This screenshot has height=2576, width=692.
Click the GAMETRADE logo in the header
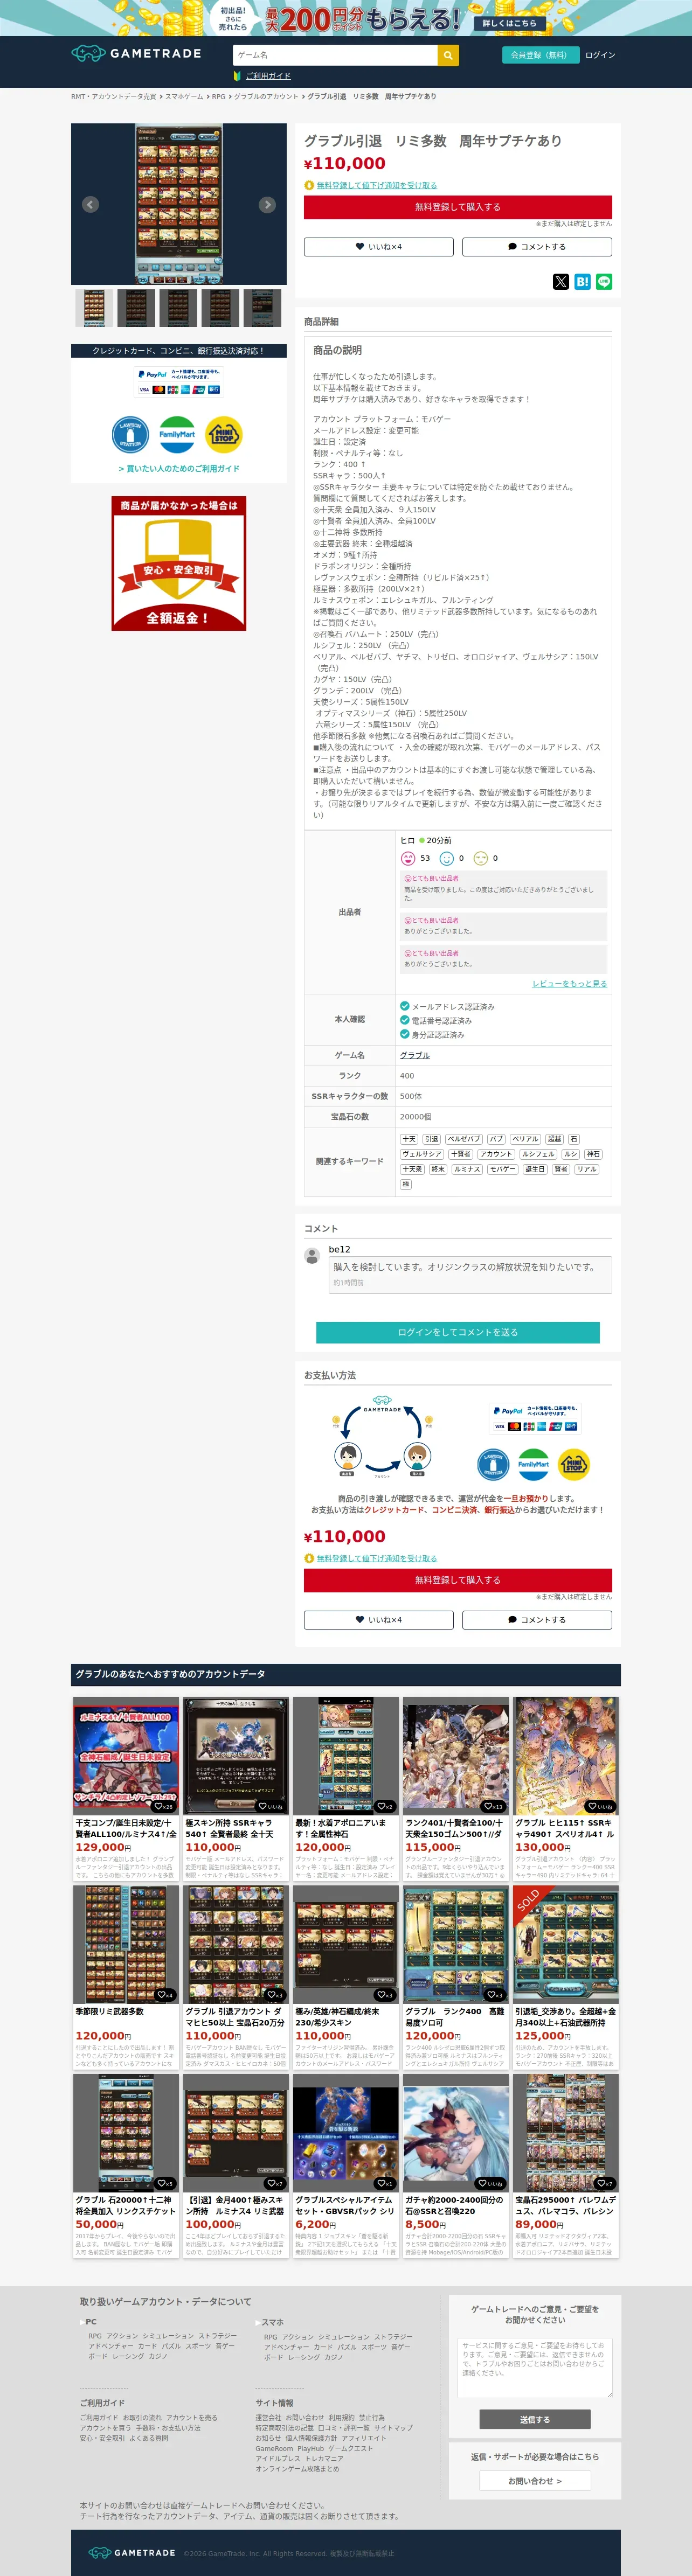pyautogui.click(x=136, y=53)
